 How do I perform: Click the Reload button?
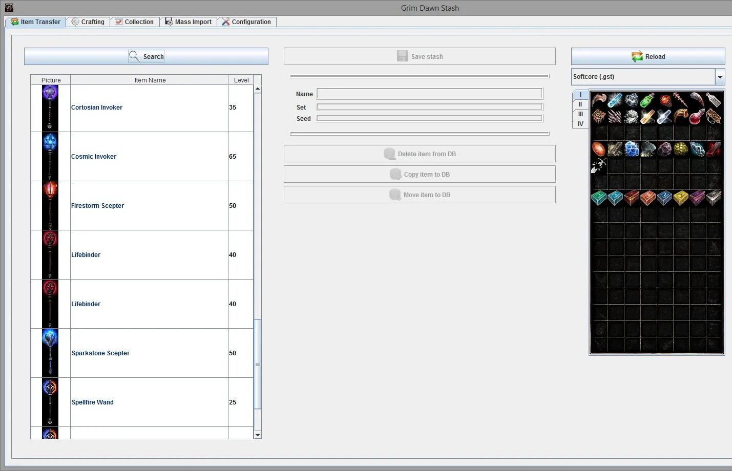(x=648, y=56)
